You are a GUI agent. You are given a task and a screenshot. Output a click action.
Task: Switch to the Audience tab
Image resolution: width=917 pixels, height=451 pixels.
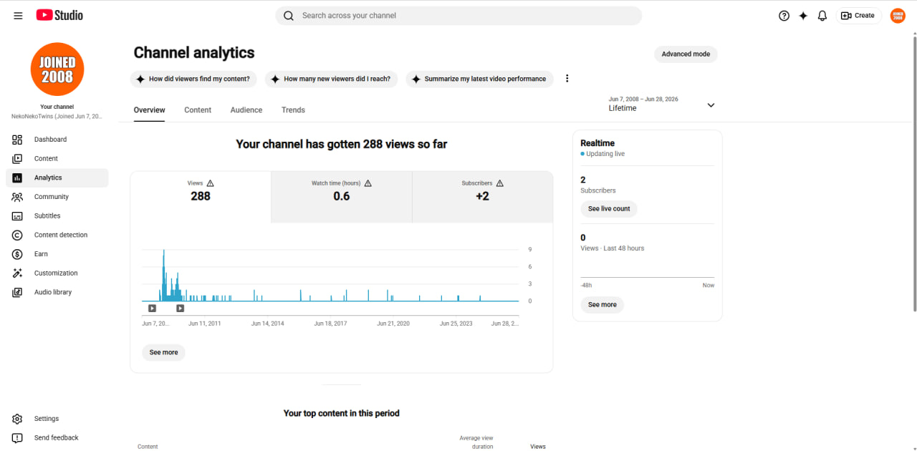pyautogui.click(x=246, y=110)
